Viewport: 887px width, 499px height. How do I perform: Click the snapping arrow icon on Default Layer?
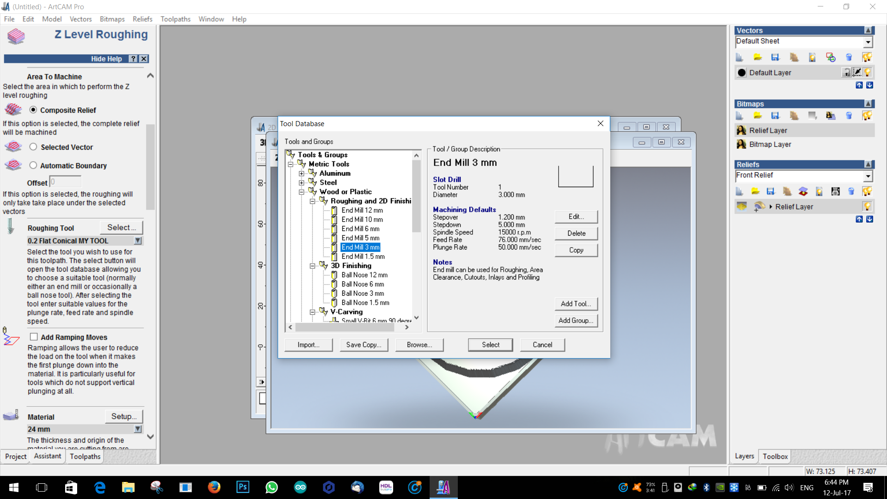pyautogui.click(x=857, y=73)
